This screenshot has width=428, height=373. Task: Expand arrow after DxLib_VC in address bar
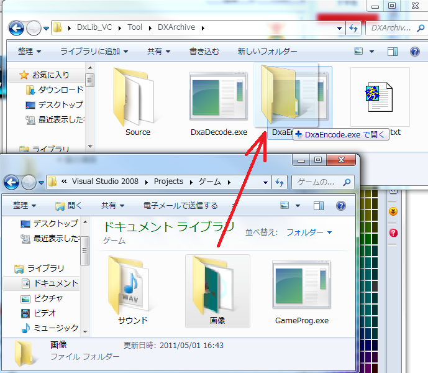coord(119,28)
